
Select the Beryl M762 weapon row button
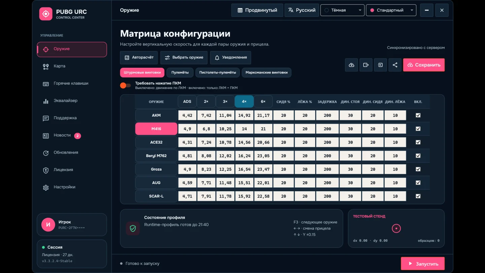156,156
